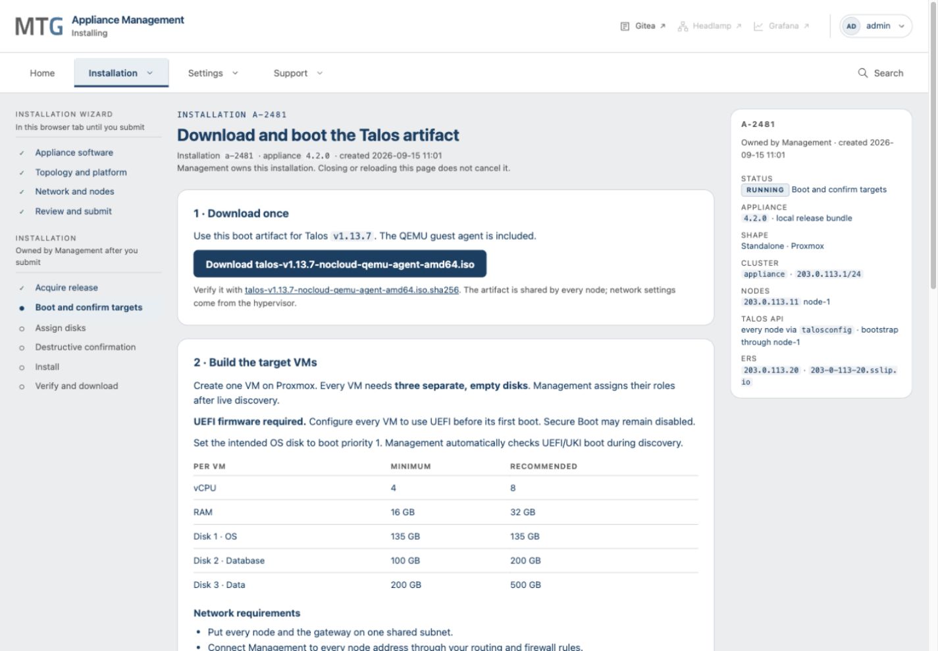This screenshot has width=938, height=651.
Task: Click the 203.0.113.1/24 cluster subnet
Action: tap(829, 274)
